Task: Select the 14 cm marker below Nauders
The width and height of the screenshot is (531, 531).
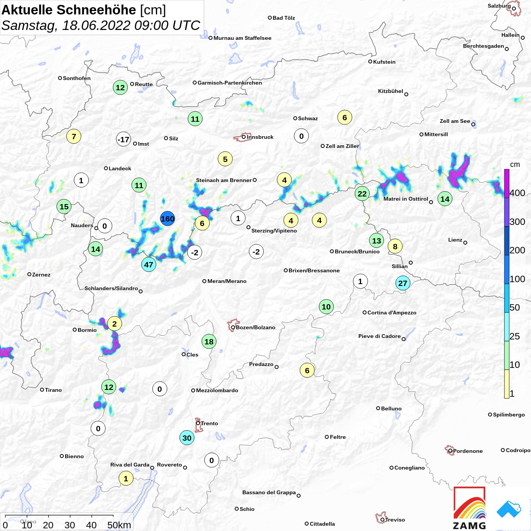Action: 96,249
